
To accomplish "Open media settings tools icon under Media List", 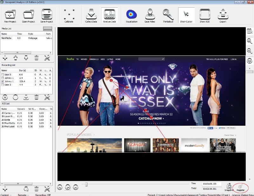I will [47, 58].
